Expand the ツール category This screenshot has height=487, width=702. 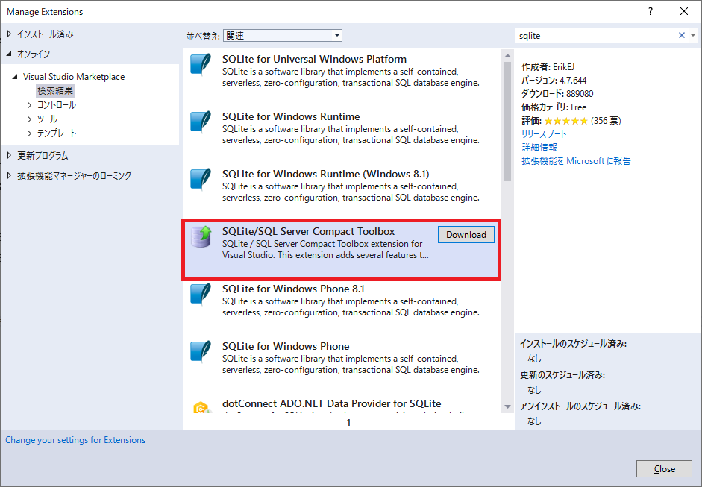[29, 119]
